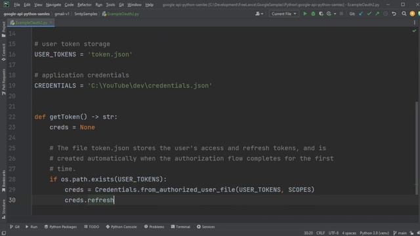Open the Services tool window
420x236 pixels.
tap(205, 227)
